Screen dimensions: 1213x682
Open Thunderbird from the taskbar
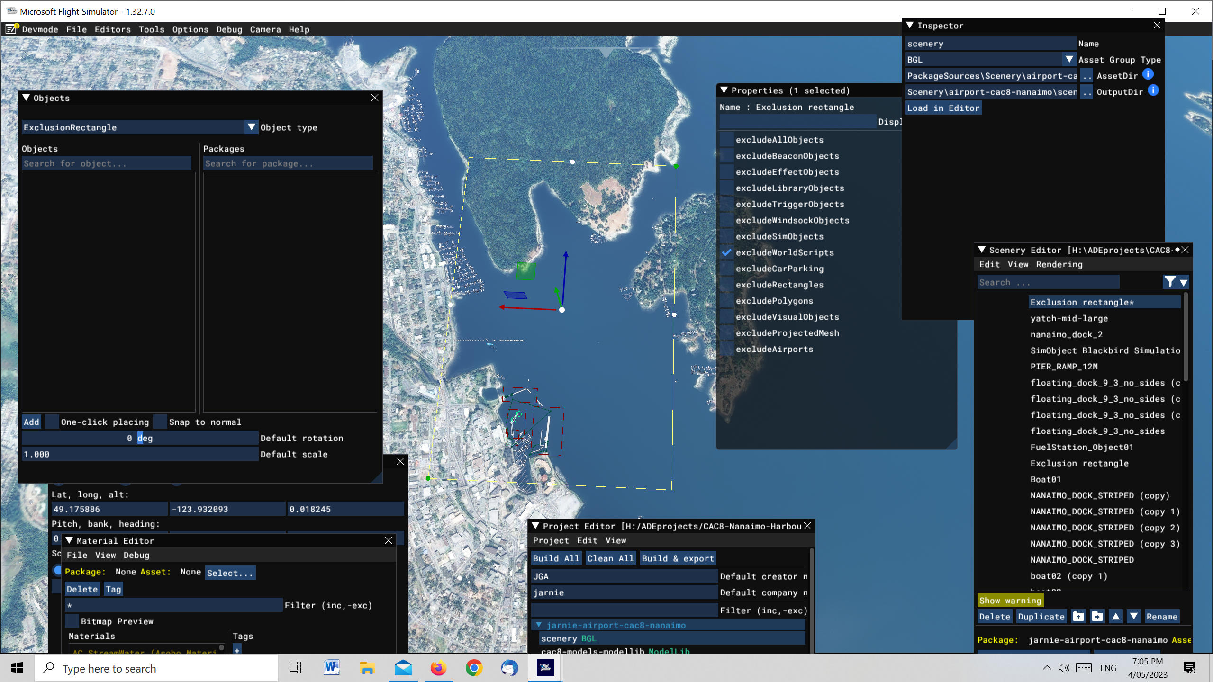(x=509, y=668)
